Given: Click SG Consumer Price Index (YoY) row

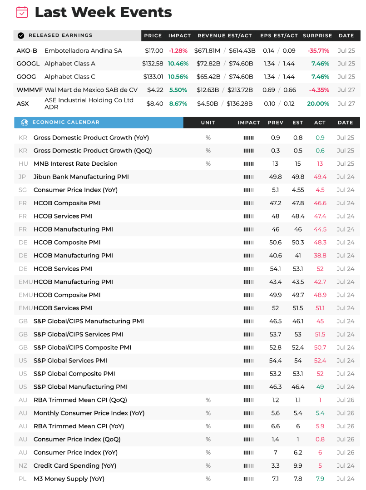Looking at the screenshot, I should point(187,190).
